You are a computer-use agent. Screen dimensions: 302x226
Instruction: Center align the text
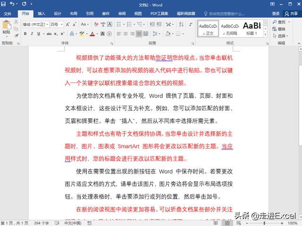point(126,34)
